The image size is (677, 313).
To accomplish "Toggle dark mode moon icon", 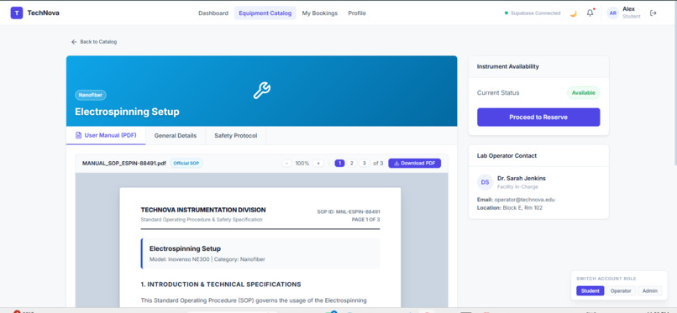I will tap(573, 13).
